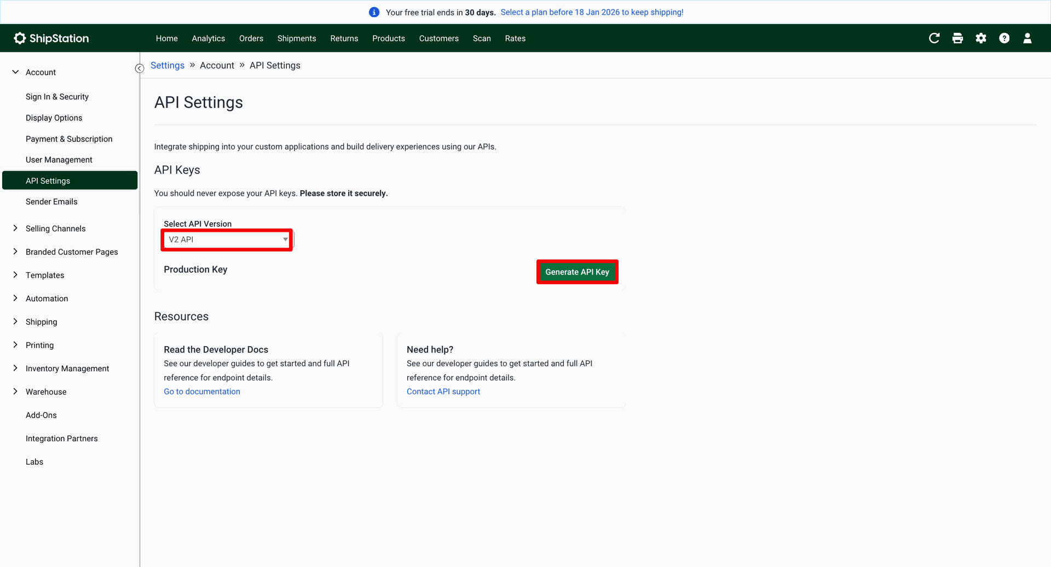This screenshot has height=567, width=1051.
Task: Go to the Home tab
Action: click(x=167, y=38)
